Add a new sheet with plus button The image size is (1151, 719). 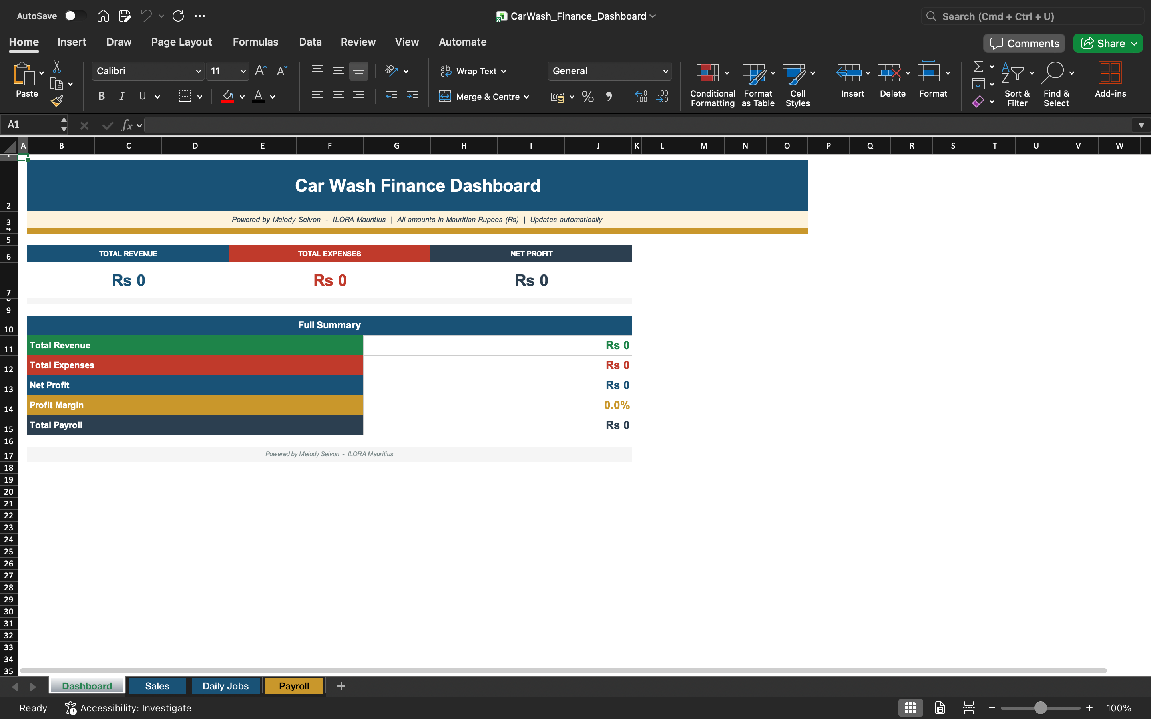tap(341, 686)
